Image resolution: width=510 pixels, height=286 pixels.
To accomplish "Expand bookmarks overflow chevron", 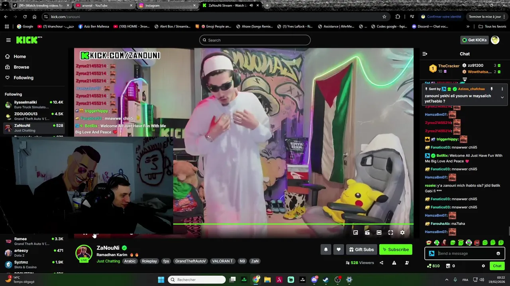I will [468, 27].
